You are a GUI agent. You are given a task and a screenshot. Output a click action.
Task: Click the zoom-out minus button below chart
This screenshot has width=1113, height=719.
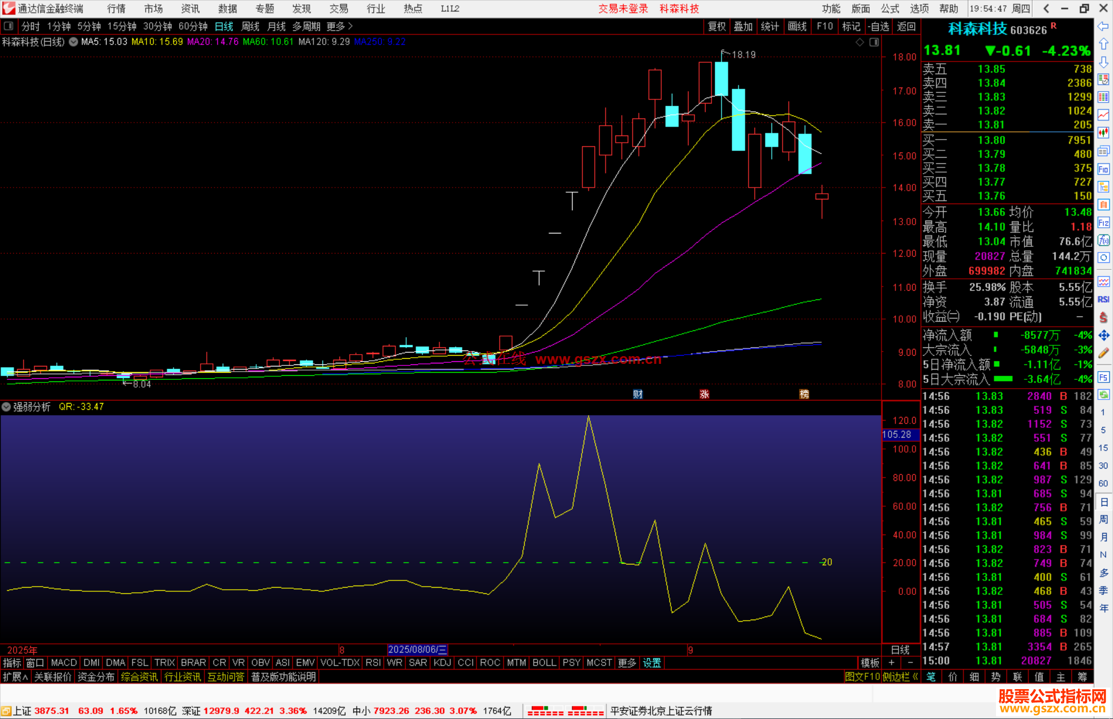(x=910, y=662)
